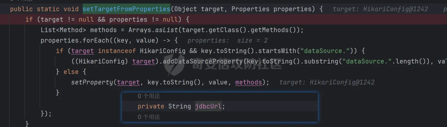Click upper '0 个用法' usages hint in popup
447x127 pixels.
(x=149, y=96)
